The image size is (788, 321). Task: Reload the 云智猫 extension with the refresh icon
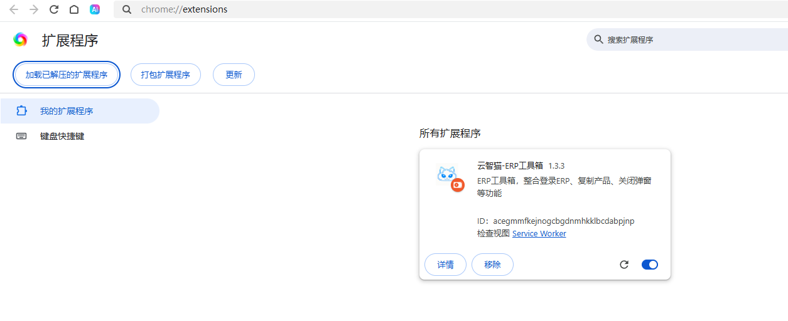tap(624, 265)
